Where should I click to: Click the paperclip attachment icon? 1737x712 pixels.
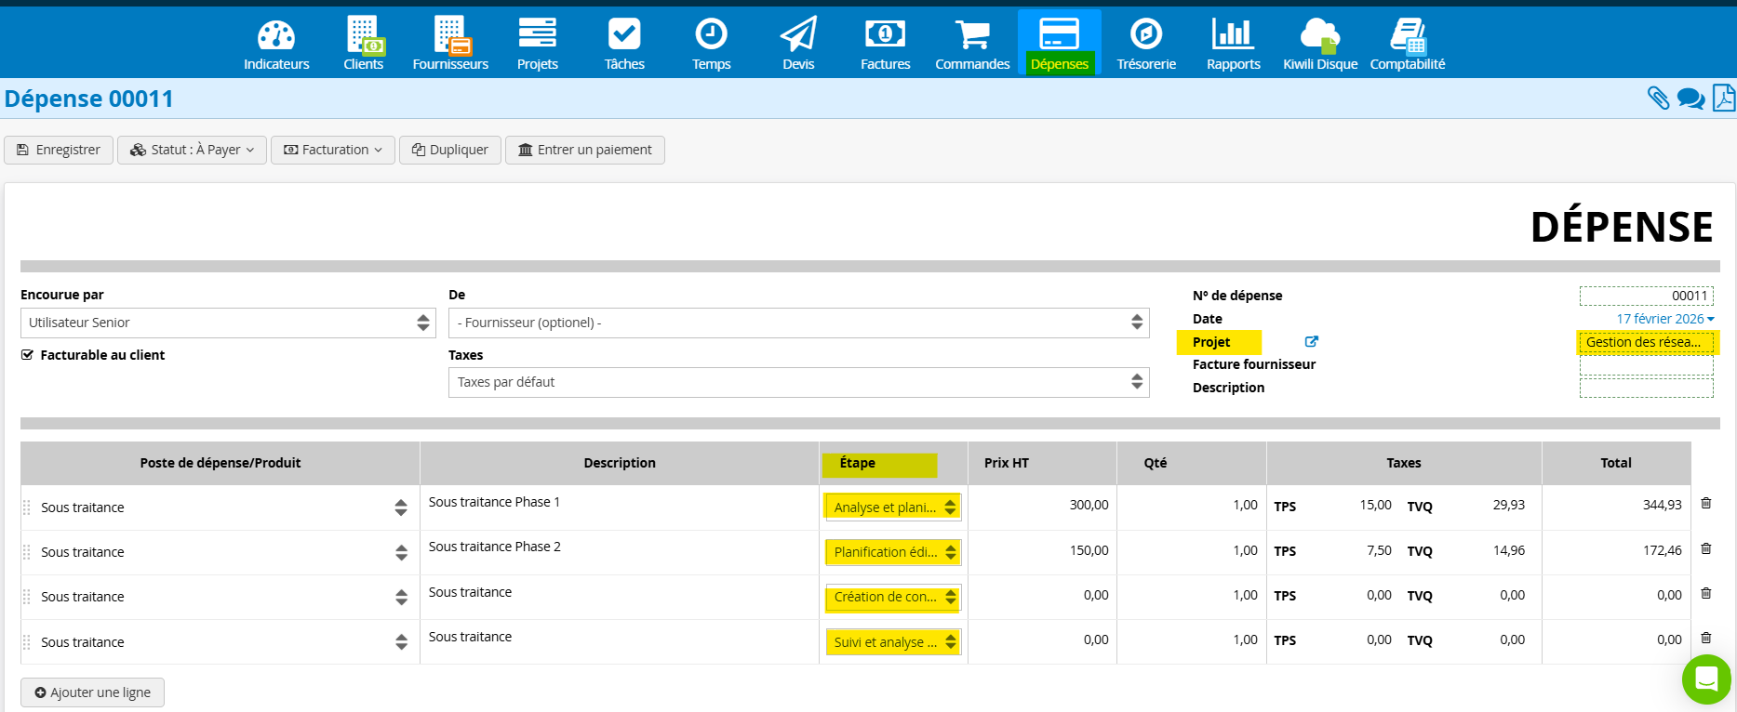[x=1658, y=99]
